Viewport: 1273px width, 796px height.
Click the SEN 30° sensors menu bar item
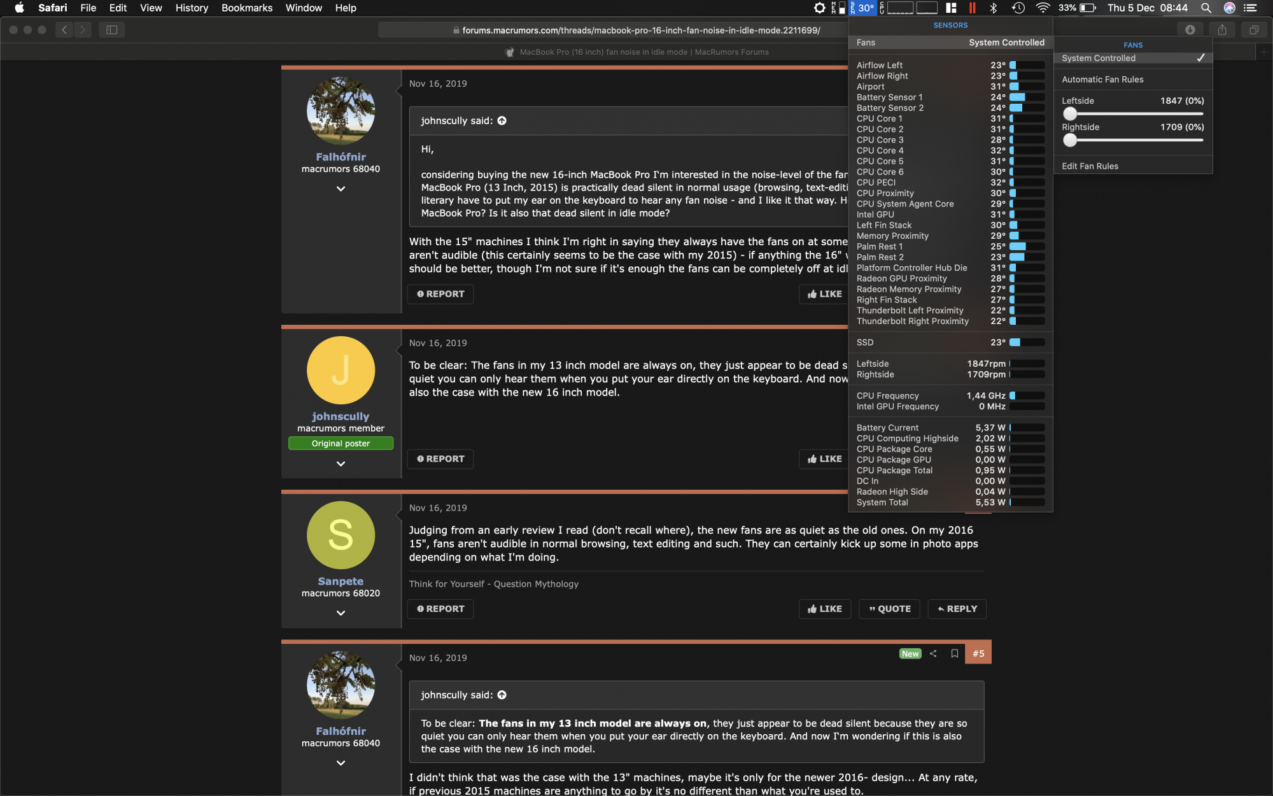pyautogui.click(x=864, y=8)
